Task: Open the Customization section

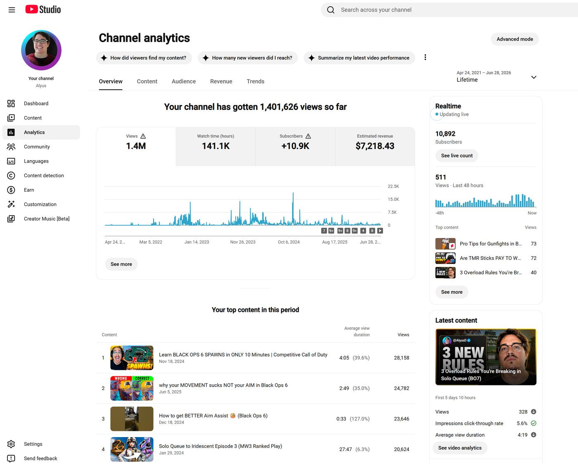Action: tap(41, 205)
